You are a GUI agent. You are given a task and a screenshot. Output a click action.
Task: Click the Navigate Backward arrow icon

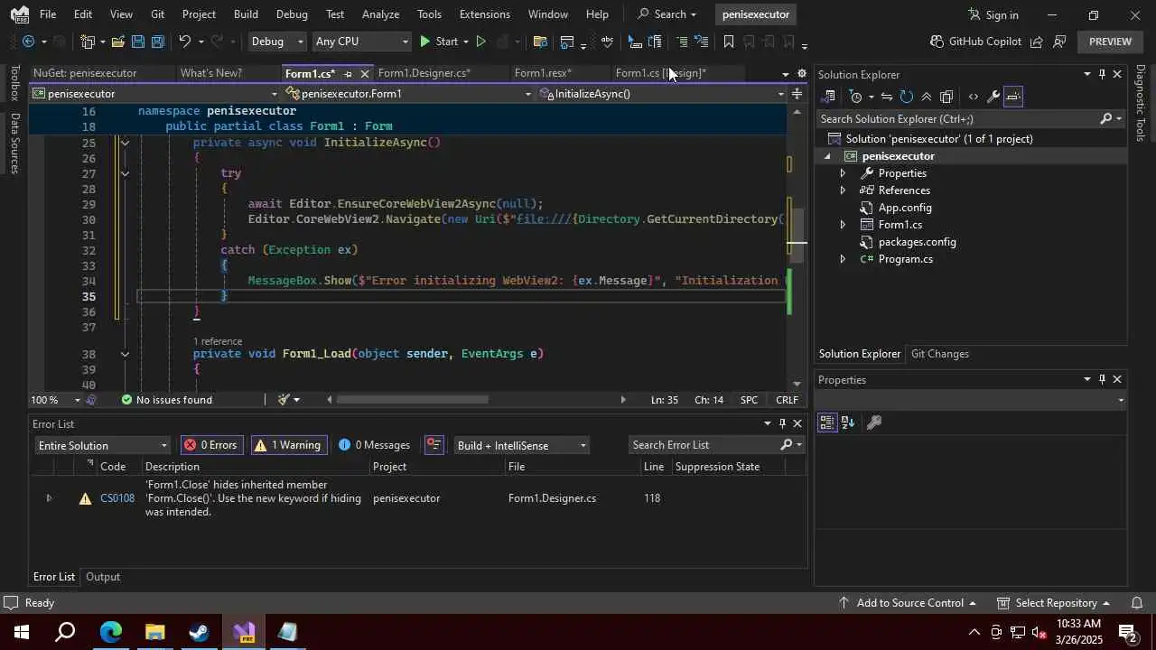28,42
